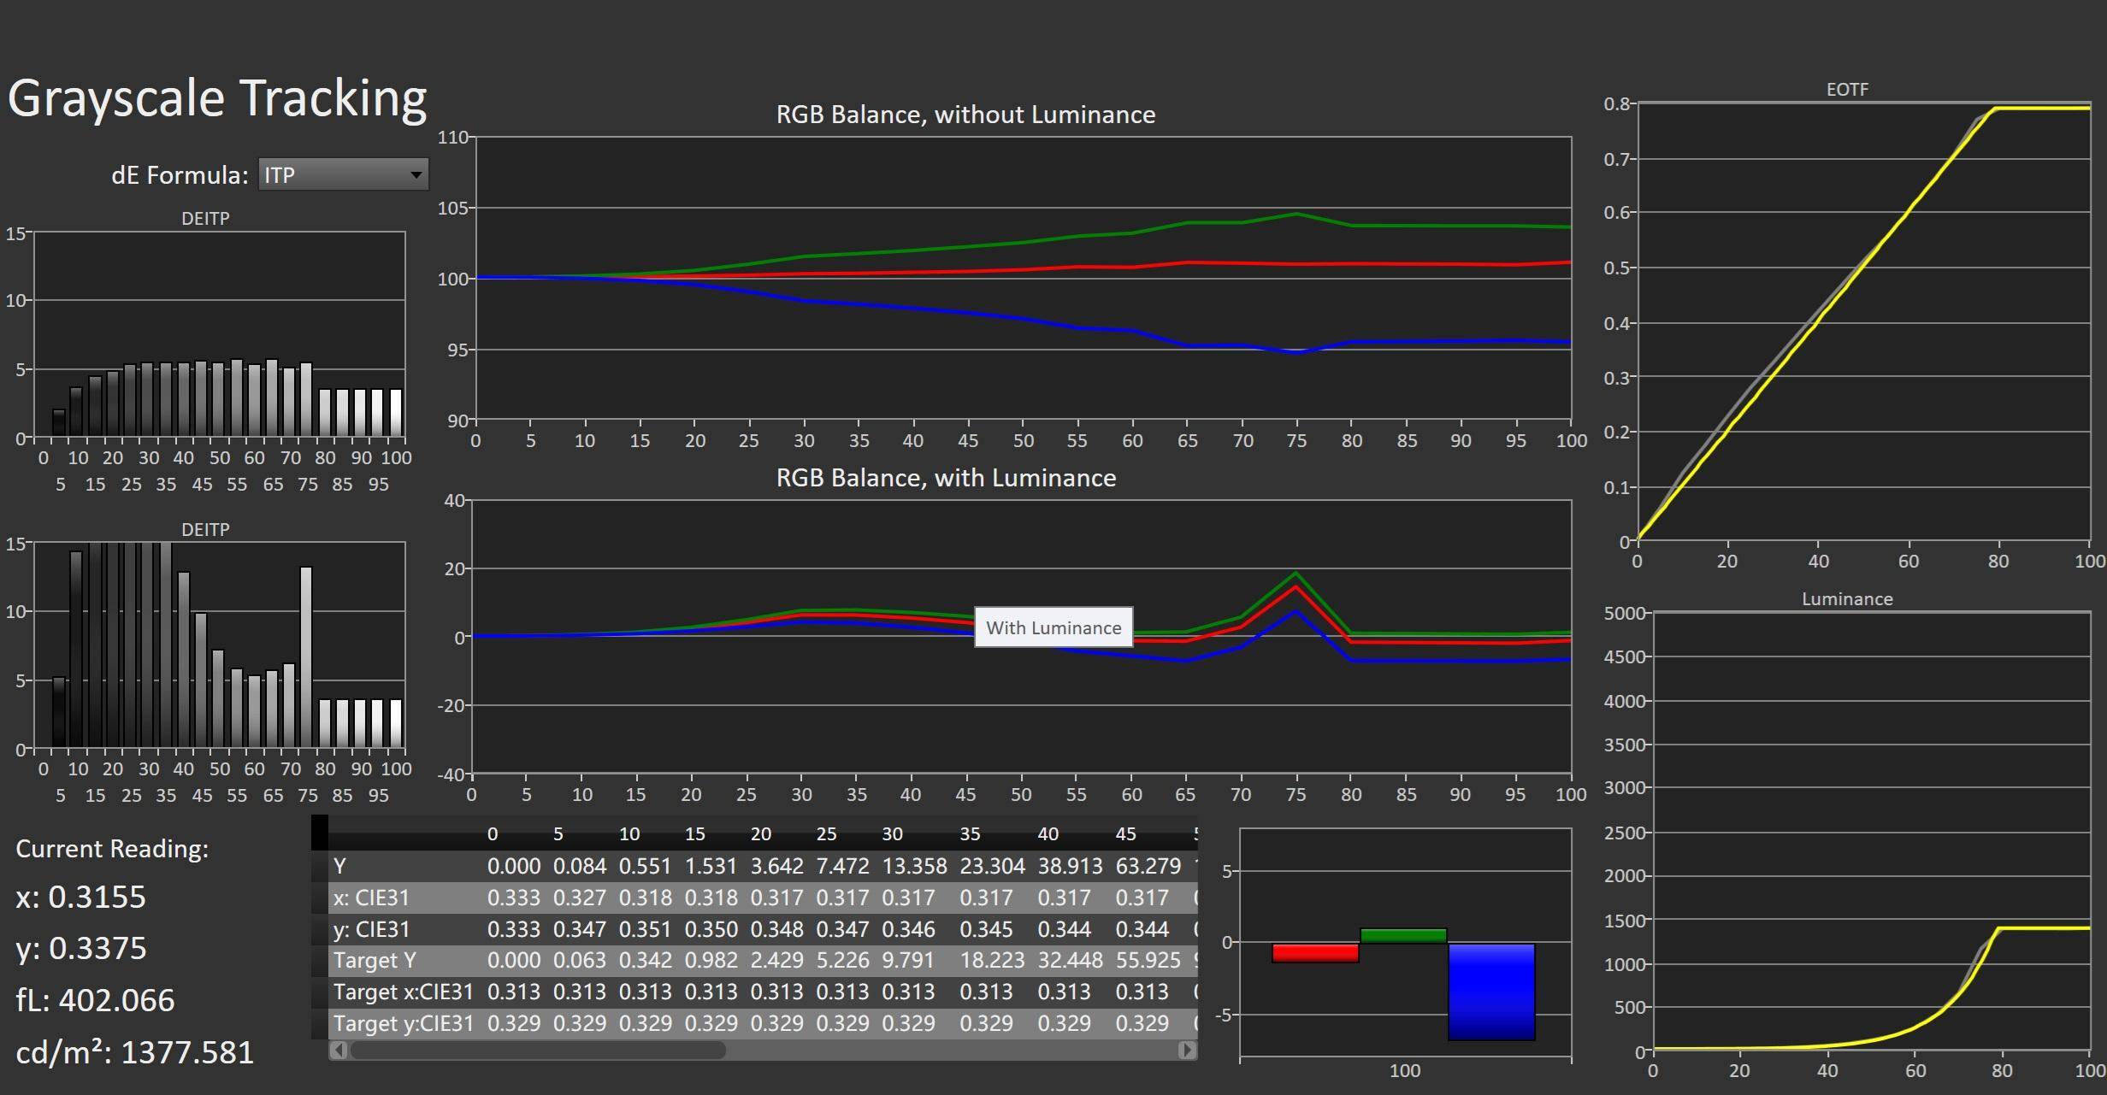Click the Y value 63.279 cell

click(x=1148, y=866)
